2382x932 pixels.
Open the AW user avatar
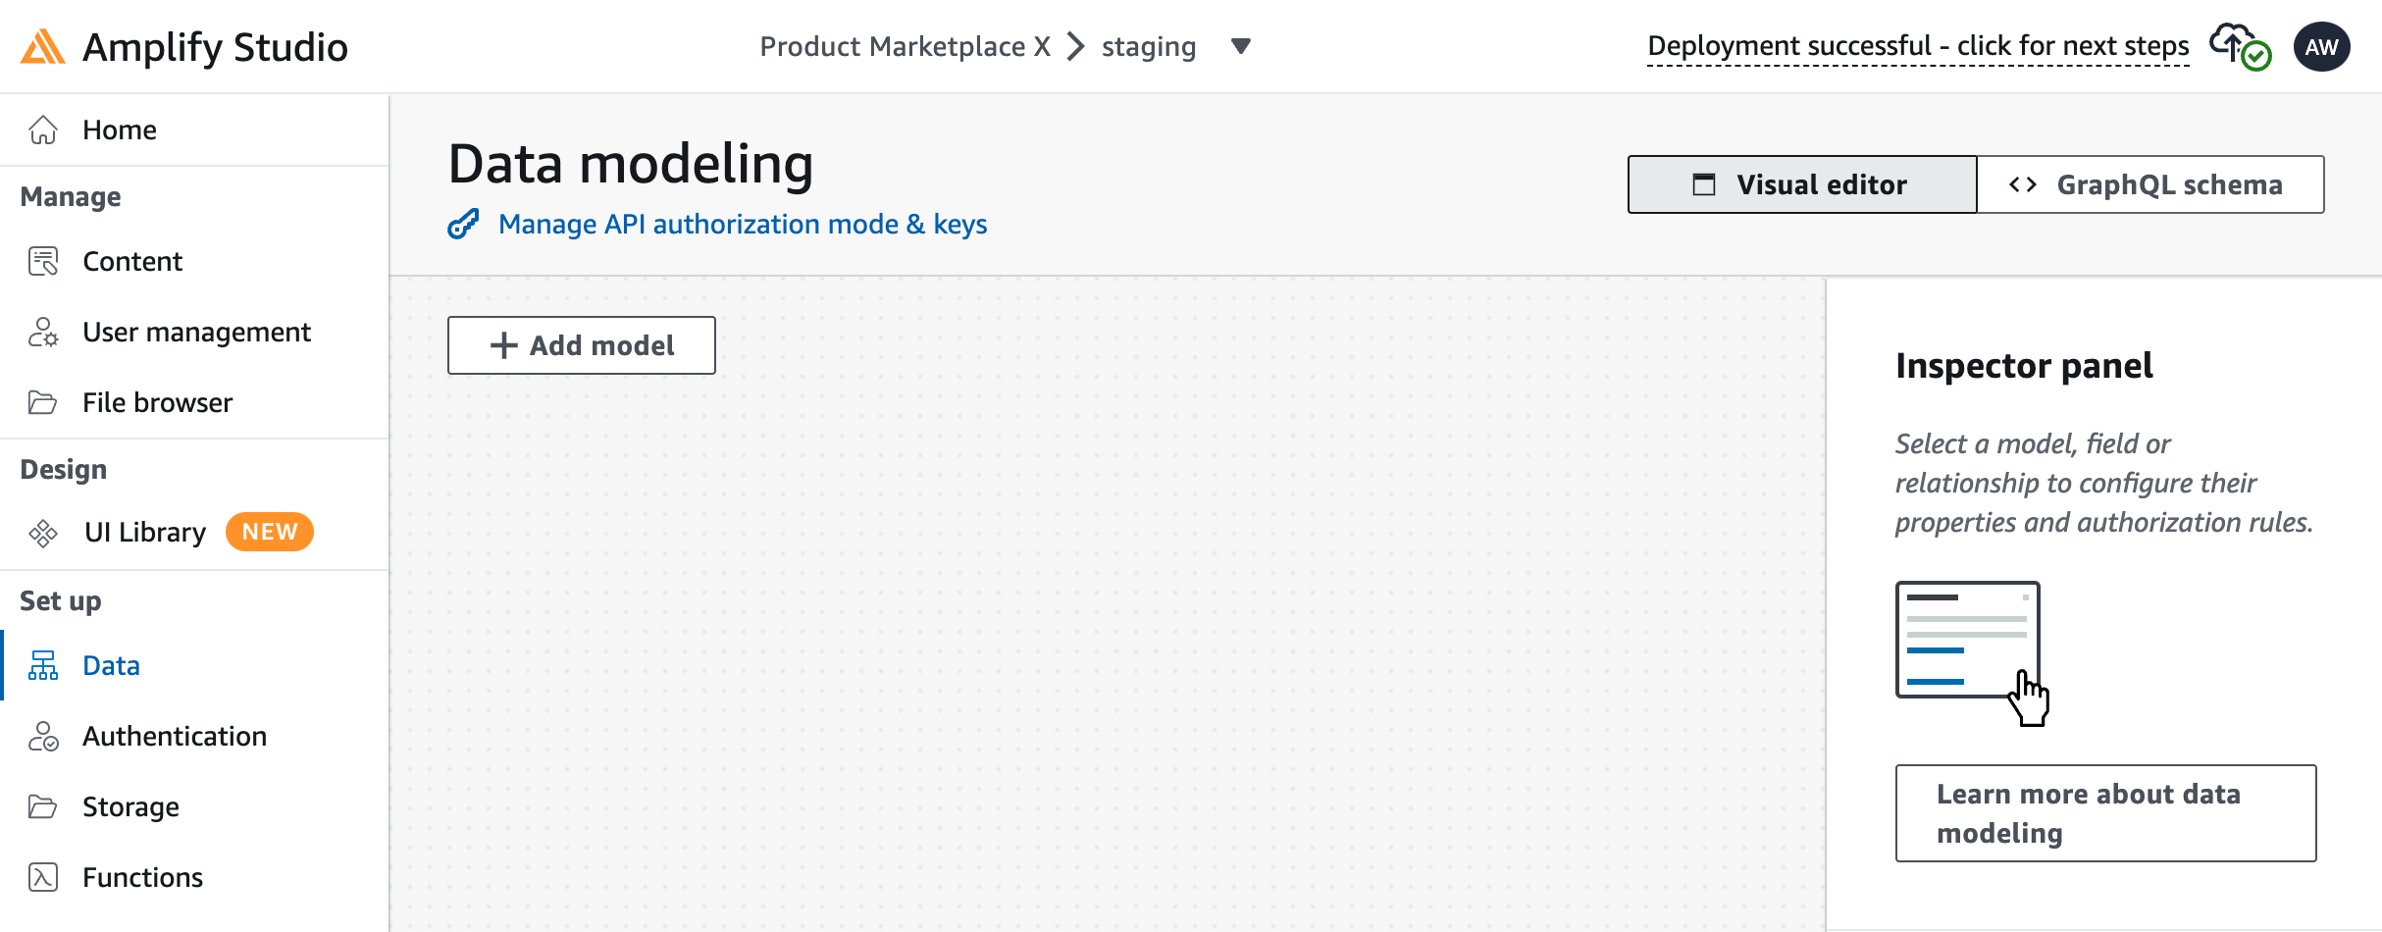tap(2321, 47)
